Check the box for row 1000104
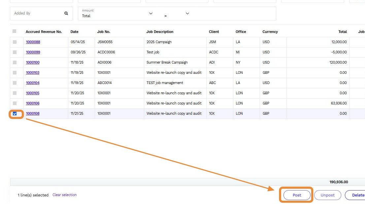 click(15, 83)
